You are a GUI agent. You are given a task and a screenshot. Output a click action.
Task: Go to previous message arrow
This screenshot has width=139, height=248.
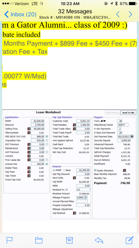point(118,14)
